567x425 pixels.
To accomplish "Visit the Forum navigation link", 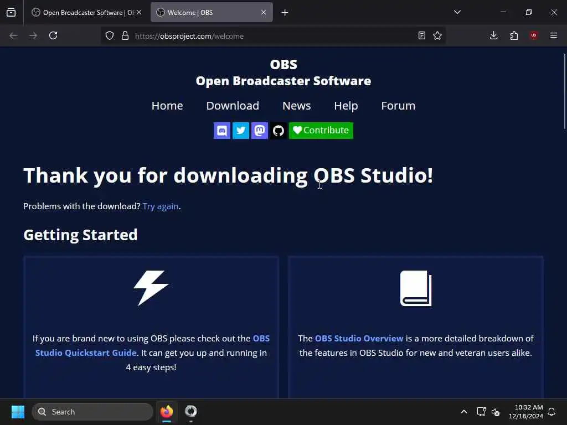I will (398, 106).
